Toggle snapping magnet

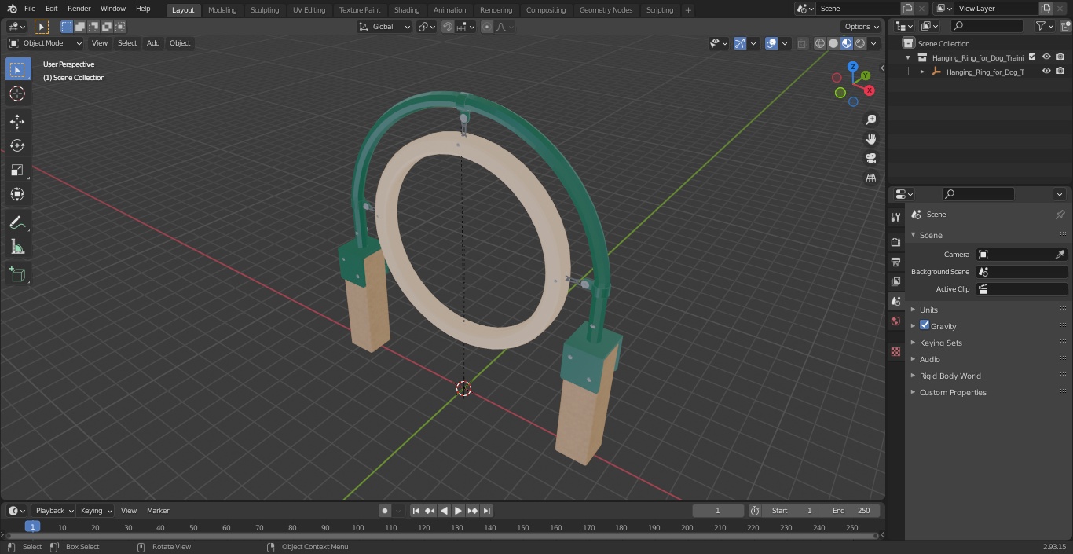(448, 27)
